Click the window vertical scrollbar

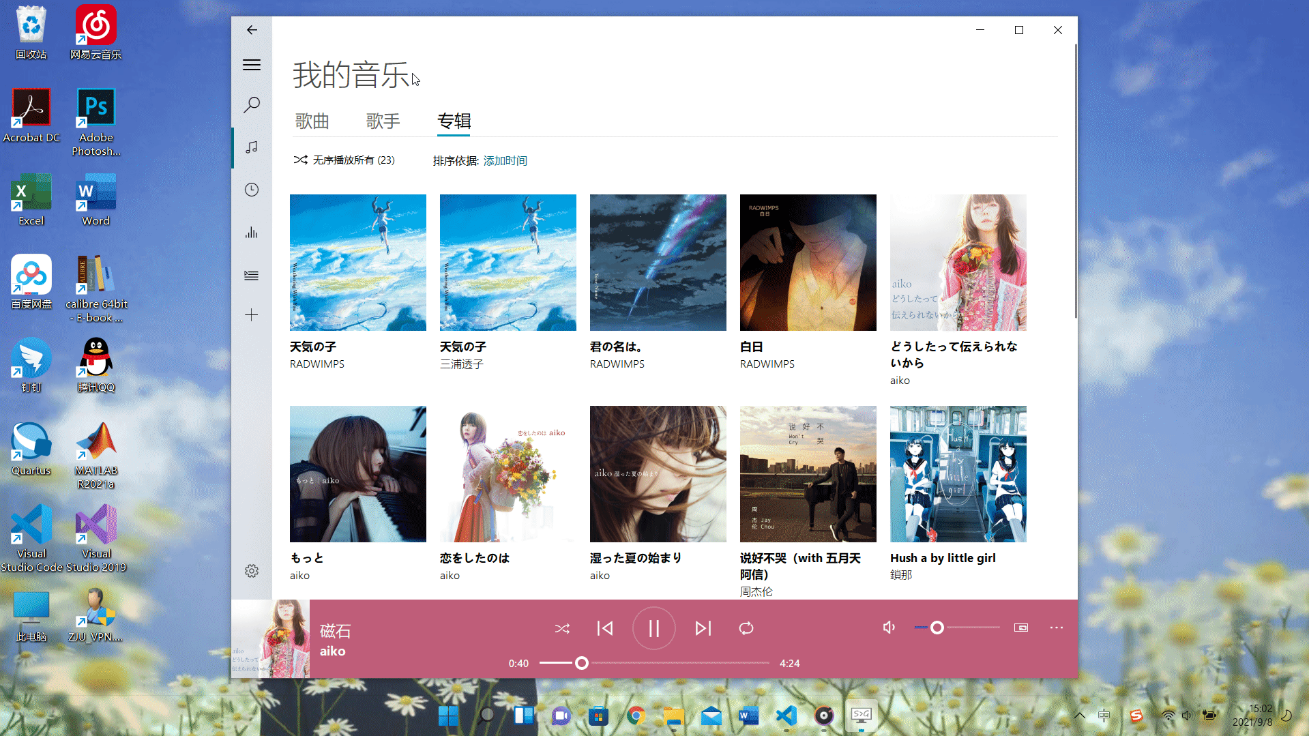click(x=1075, y=181)
